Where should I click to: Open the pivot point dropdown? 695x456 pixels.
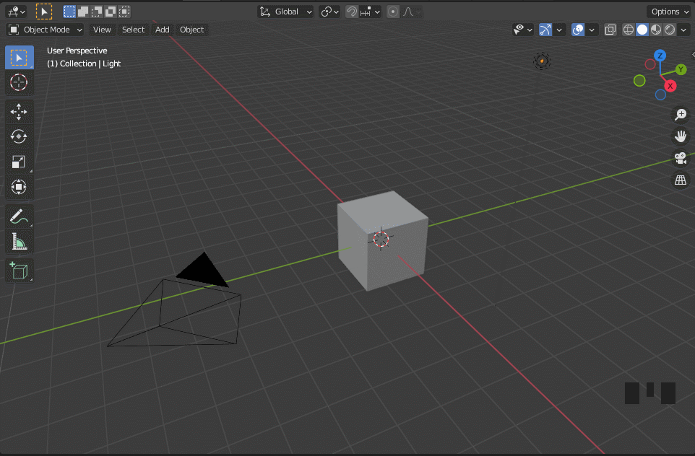coord(329,12)
